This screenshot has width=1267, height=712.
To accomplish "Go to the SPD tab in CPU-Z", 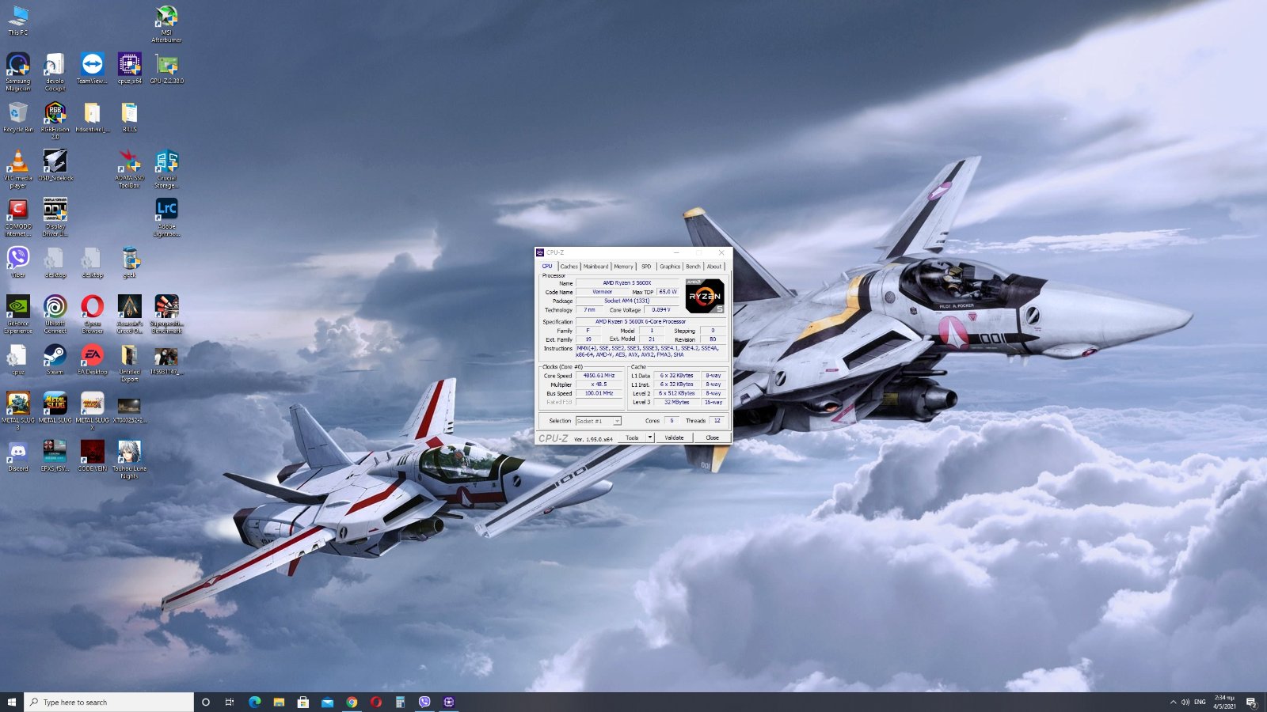I will click(646, 267).
